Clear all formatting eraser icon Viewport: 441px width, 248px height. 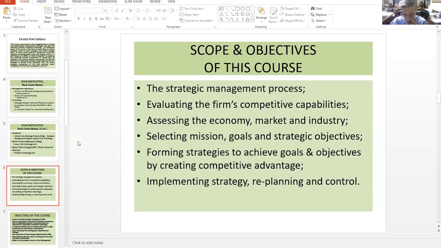click(131, 11)
